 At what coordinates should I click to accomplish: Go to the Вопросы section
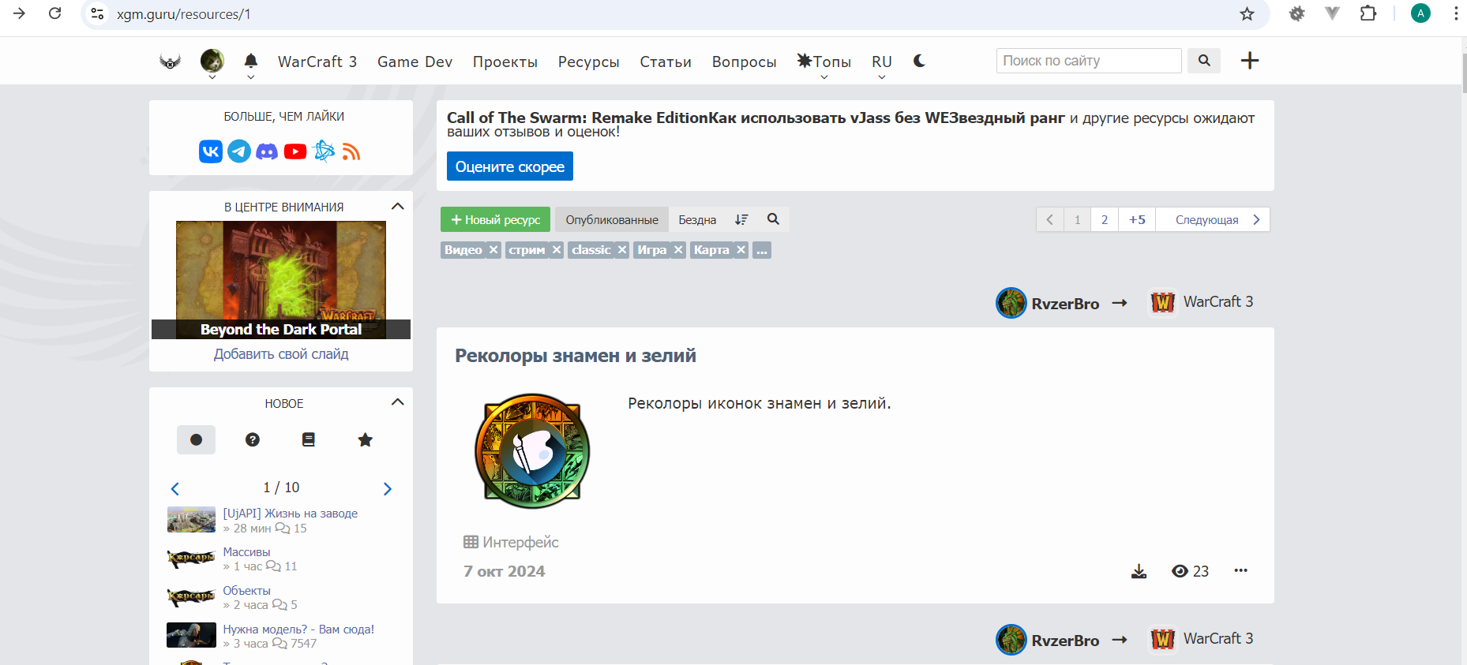point(745,62)
